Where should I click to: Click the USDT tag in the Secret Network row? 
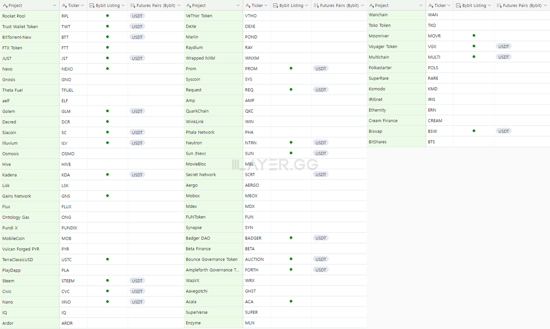click(x=321, y=174)
